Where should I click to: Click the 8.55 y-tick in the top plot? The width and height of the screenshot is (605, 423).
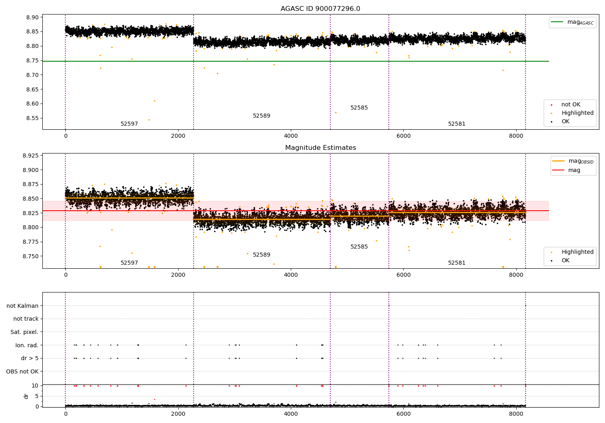point(32,118)
